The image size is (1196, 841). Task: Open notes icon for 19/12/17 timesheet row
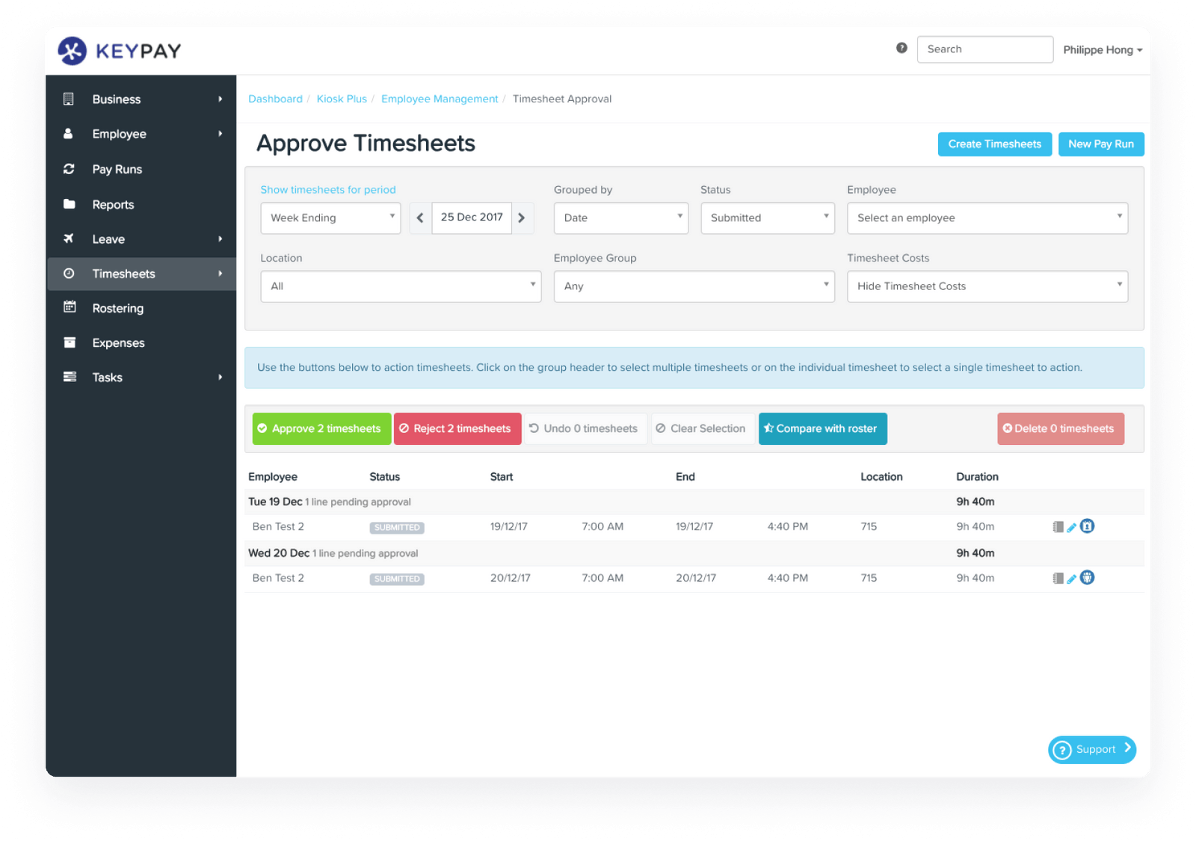pos(1058,527)
